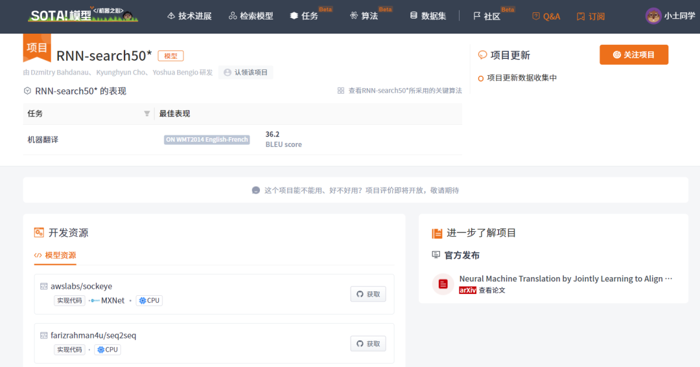The width and height of the screenshot is (700, 367).
Task: Open the 任务 Beta menu
Action: click(x=310, y=15)
